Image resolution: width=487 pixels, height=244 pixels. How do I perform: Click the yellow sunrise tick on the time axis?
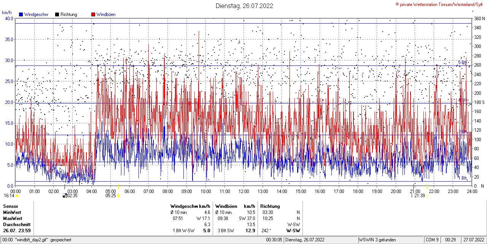point(118,187)
